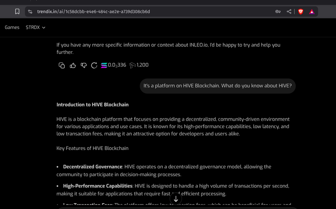This screenshot has height=209, width=336.
Task: Click the Brave Rewards triangle icon
Action: click(312, 11)
